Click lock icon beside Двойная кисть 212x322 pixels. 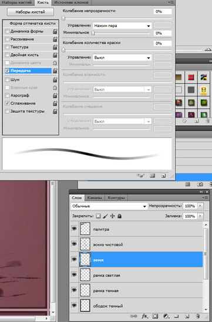(55, 55)
